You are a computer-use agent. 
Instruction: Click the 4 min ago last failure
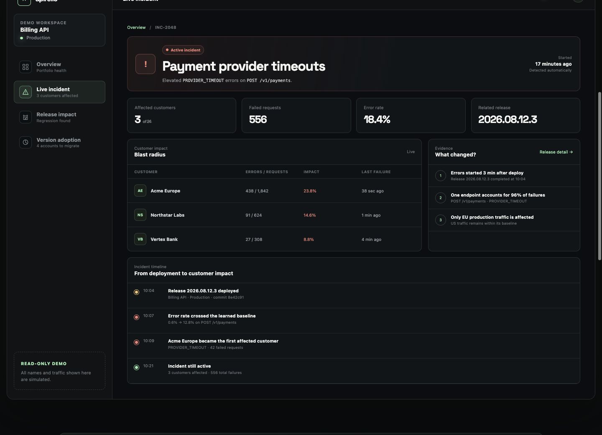(372, 240)
